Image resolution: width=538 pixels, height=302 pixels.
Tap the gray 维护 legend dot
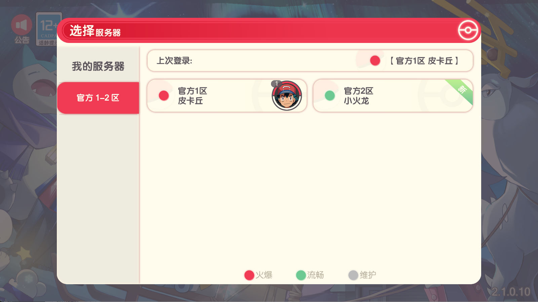(x=353, y=275)
